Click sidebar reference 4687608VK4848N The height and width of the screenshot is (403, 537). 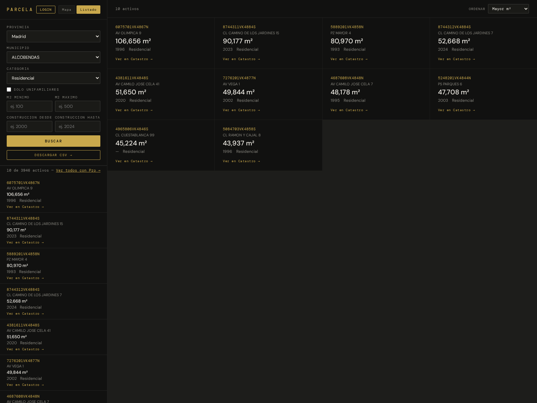pos(23,396)
